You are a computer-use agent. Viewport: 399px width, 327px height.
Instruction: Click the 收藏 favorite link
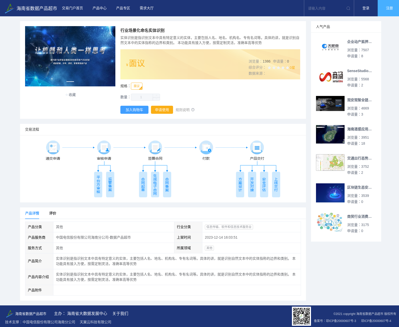point(72,95)
